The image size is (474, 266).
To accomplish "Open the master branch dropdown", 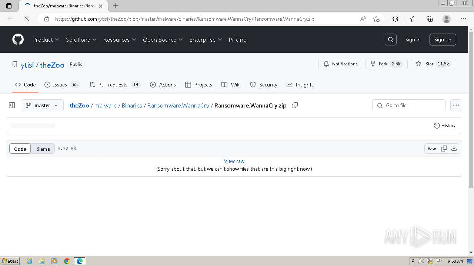I will click(x=42, y=105).
